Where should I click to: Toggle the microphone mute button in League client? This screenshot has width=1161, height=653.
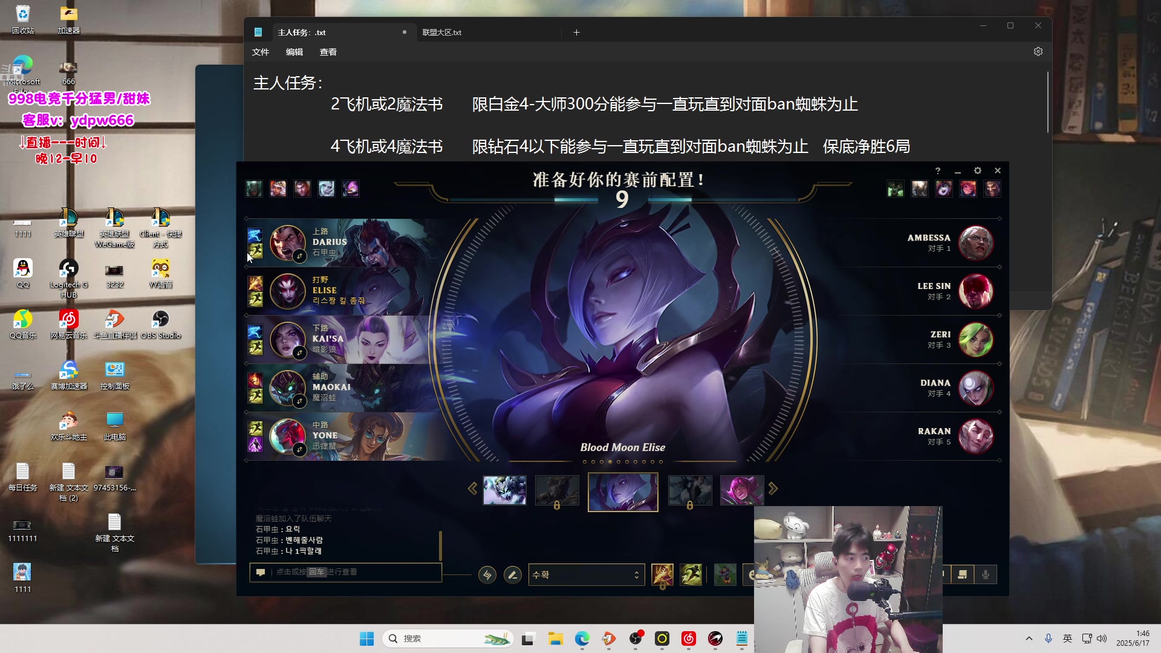[986, 574]
